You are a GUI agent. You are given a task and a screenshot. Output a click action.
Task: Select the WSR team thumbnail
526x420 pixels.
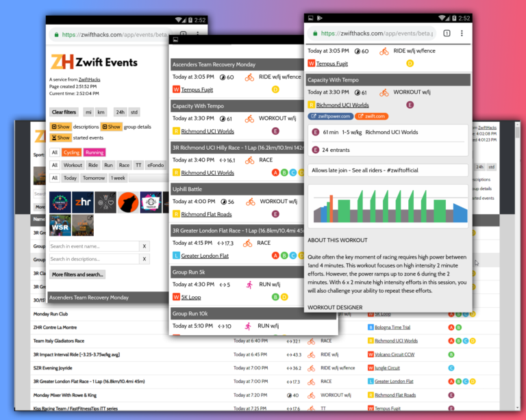click(60, 226)
